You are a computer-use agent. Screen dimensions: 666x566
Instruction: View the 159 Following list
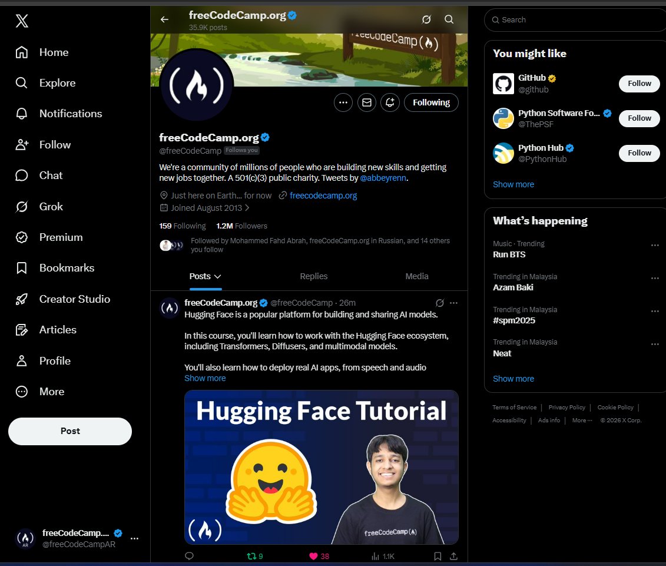point(182,226)
